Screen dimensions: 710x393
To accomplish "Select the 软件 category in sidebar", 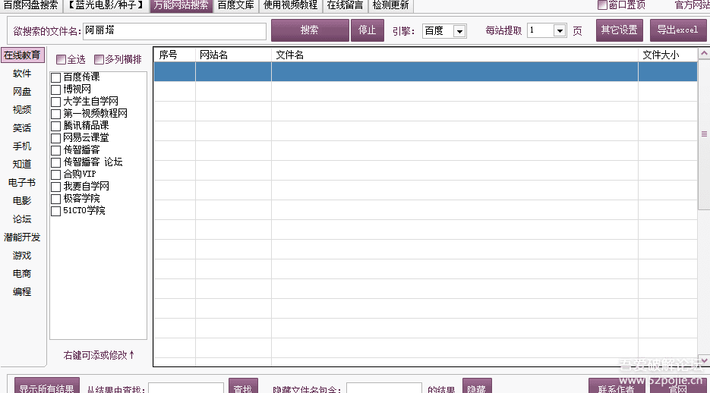I will click(22, 74).
